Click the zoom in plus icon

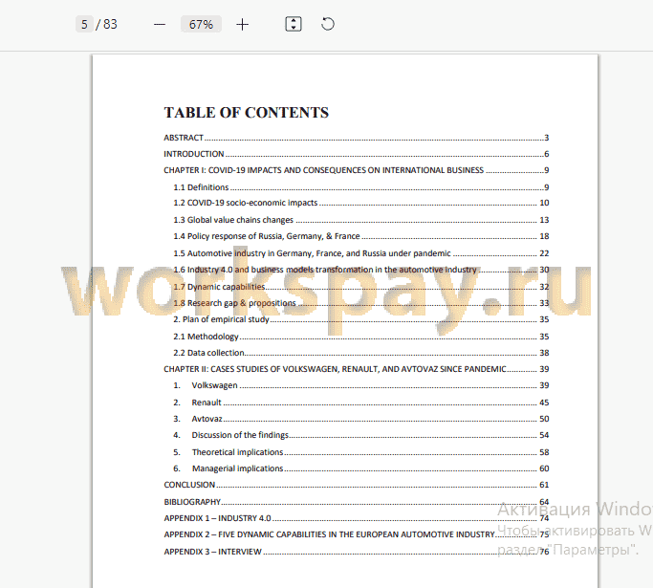pos(242,25)
